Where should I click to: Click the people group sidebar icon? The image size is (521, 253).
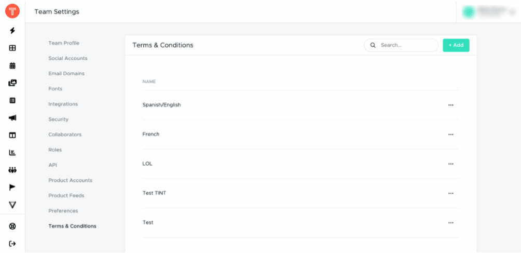tap(12, 170)
